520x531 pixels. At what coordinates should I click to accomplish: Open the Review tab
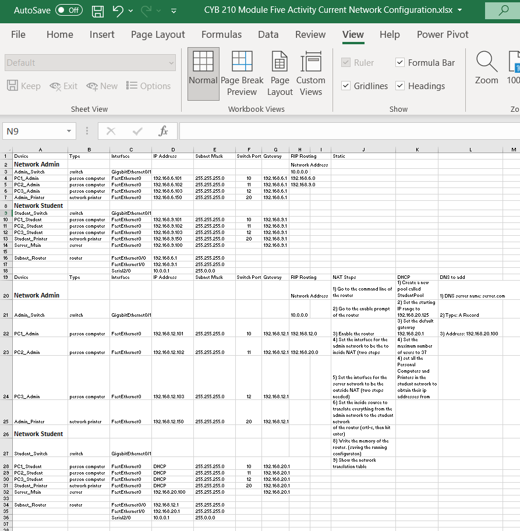point(310,34)
